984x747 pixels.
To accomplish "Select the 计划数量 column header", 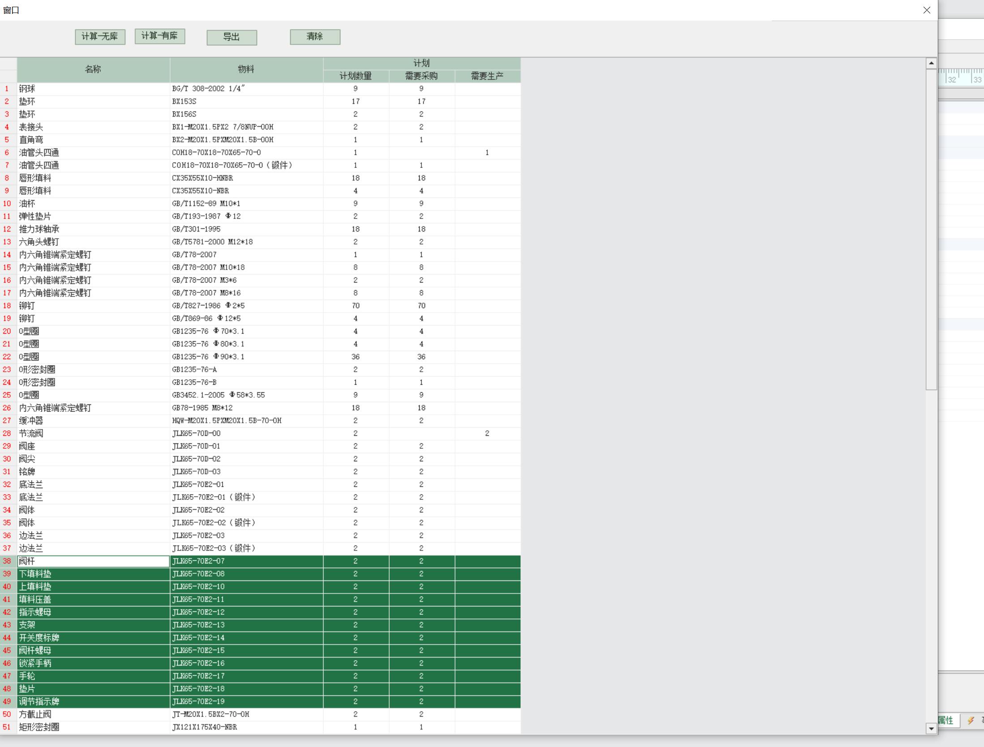I will tap(356, 76).
